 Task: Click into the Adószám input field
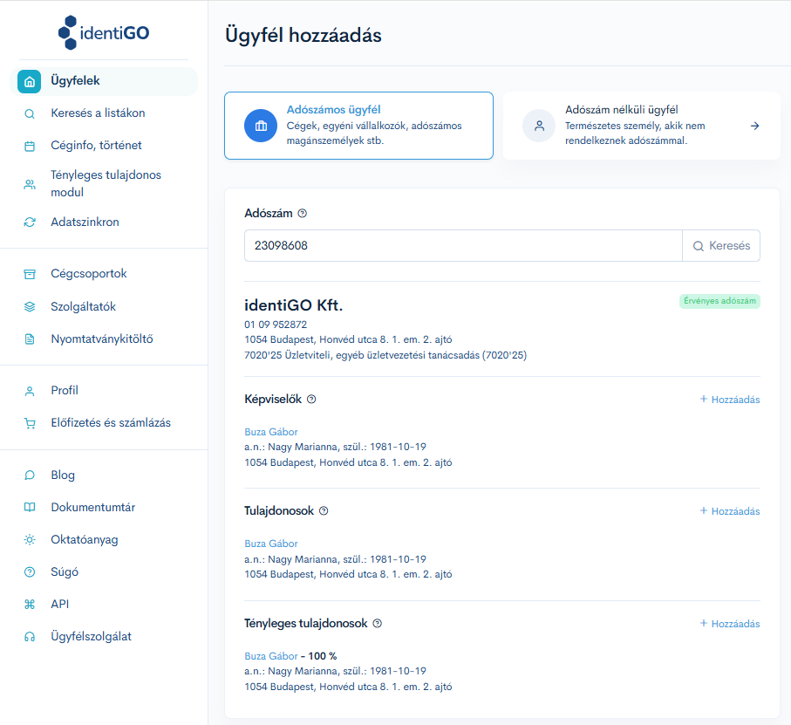[x=463, y=246]
